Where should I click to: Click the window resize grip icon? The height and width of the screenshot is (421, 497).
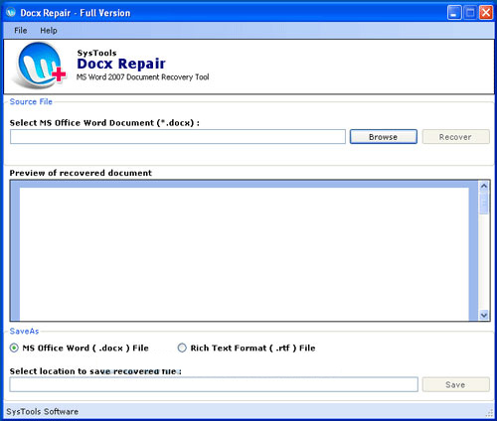tap(489, 413)
